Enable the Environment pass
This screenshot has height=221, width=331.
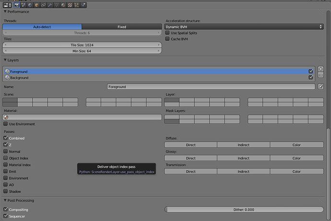[6, 178]
